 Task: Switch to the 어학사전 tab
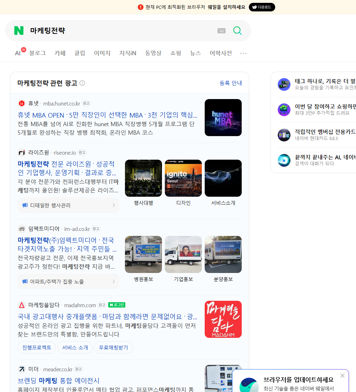coord(221,53)
